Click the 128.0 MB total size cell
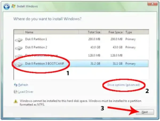160x121 pixels. coord(94,55)
